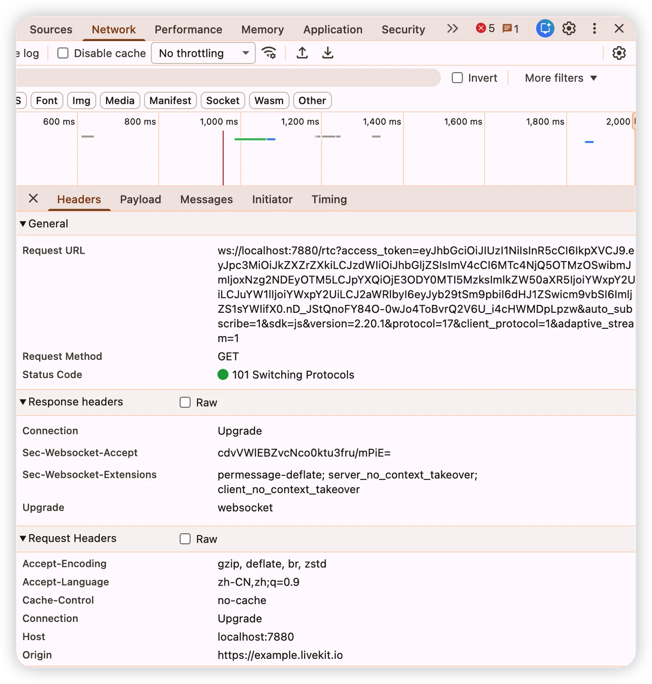Screen dimensions: 652x684
Task: Click the green request bar in timeline
Action: [250, 139]
